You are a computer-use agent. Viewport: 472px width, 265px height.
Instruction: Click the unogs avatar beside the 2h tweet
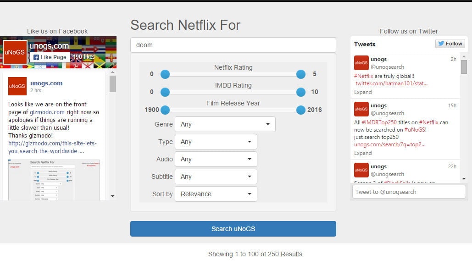pyautogui.click(x=361, y=62)
